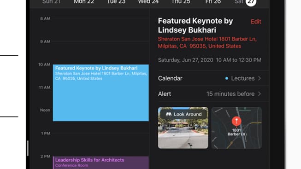
Task: Click the vertical scroll indicator on left edge
Action: (28, 148)
